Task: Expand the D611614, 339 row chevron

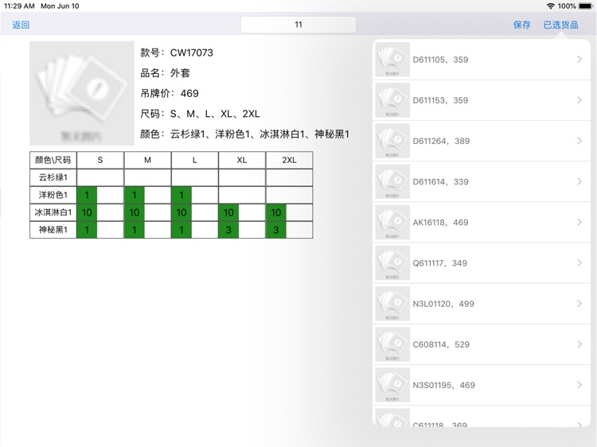Action: point(579,181)
